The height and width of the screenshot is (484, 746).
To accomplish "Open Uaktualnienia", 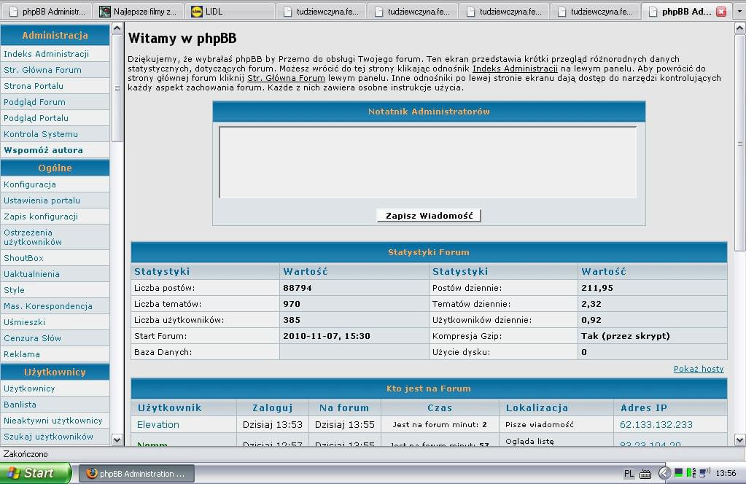I will coord(31,274).
